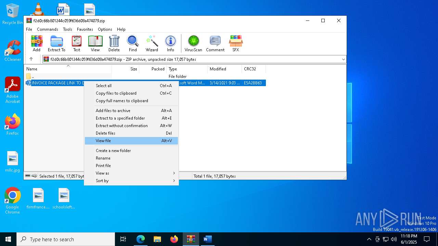Screen dimensions: 438x246
Task: Choose Copy full names to clipboard
Action: pos(131,101)
